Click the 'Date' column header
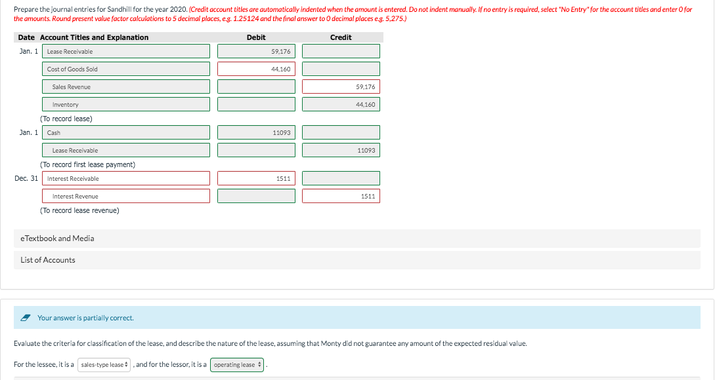Screen dimensions: 715x380 click(26, 37)
